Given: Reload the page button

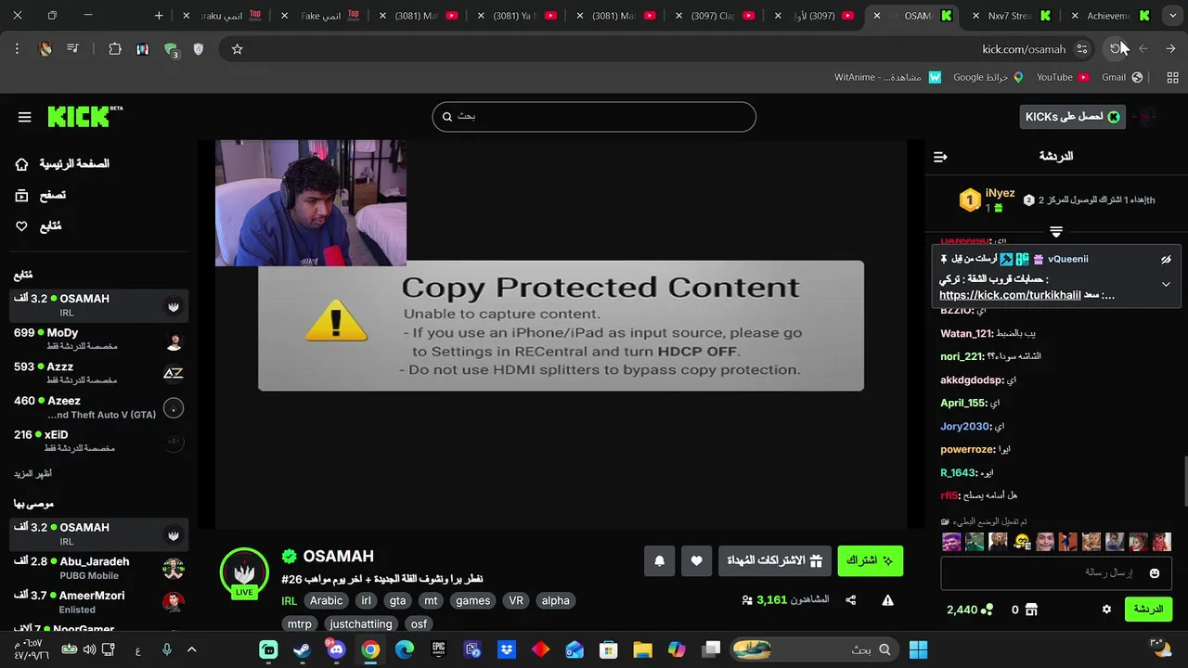Looking at the screenshot, I should (x=1117, y=49).
